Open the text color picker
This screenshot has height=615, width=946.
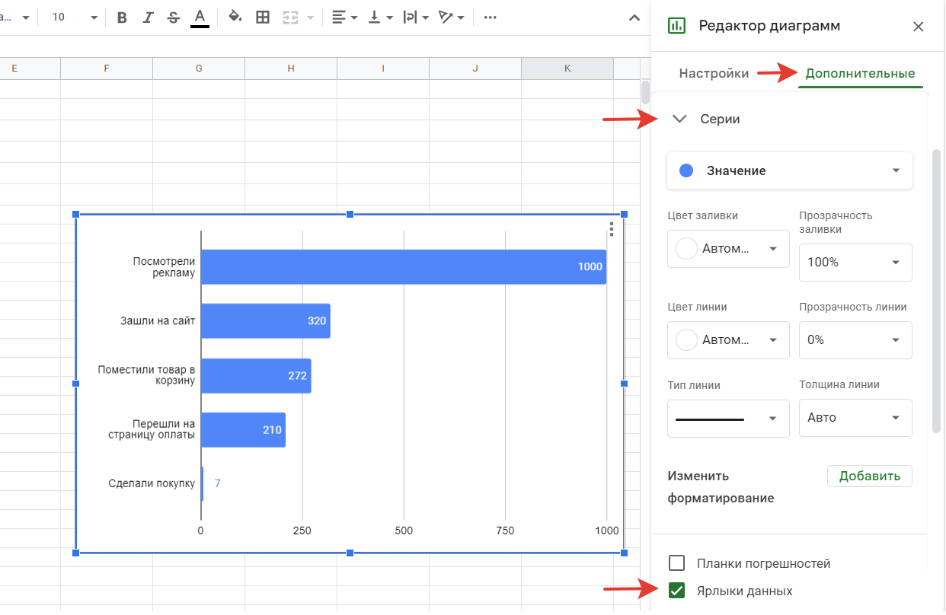200,18
